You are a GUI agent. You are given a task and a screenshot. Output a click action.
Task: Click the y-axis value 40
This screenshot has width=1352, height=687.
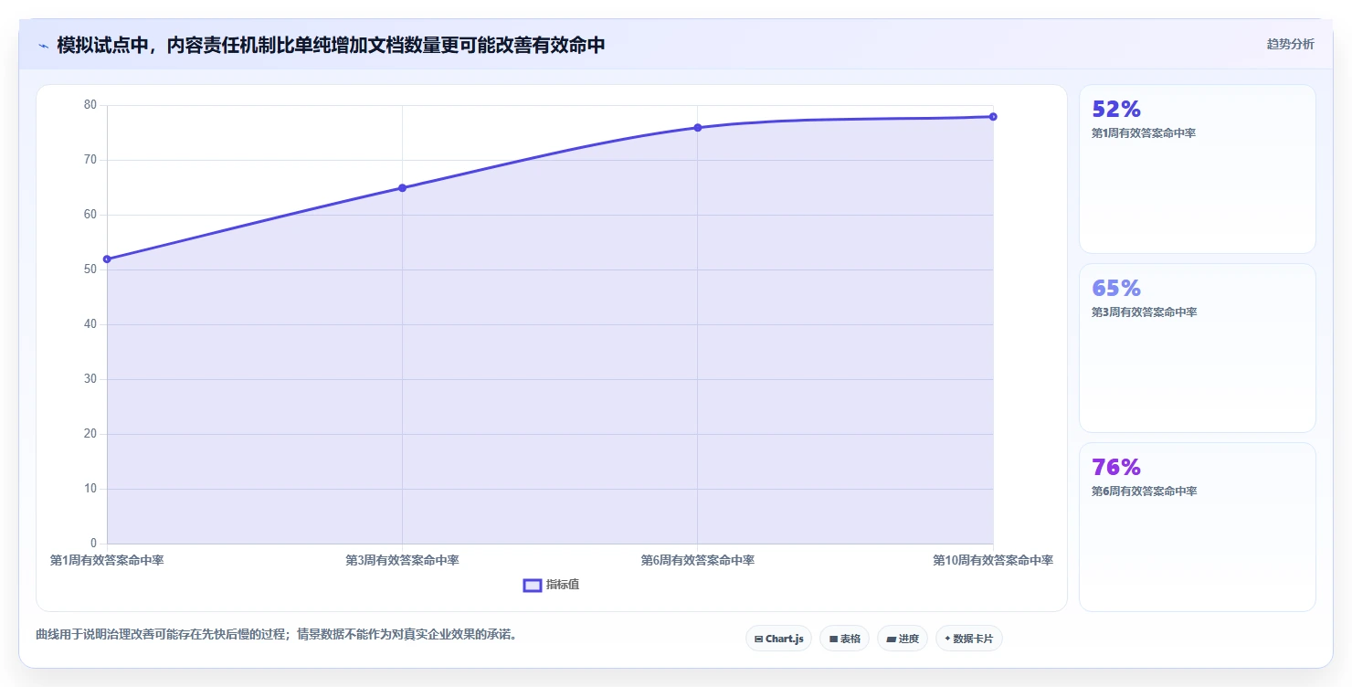pos(90,324)
